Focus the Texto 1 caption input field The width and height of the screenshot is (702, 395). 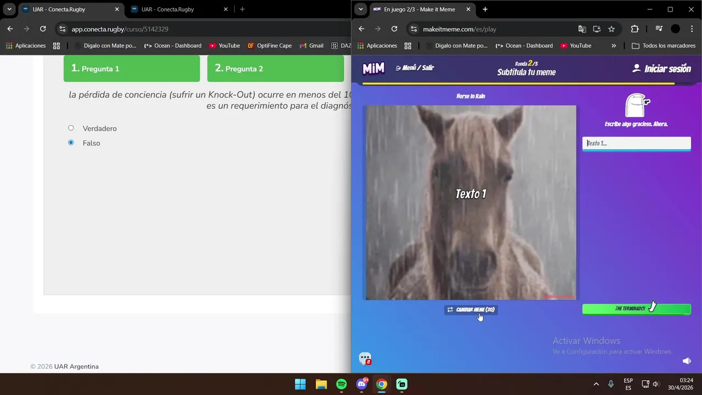[636, 143]
